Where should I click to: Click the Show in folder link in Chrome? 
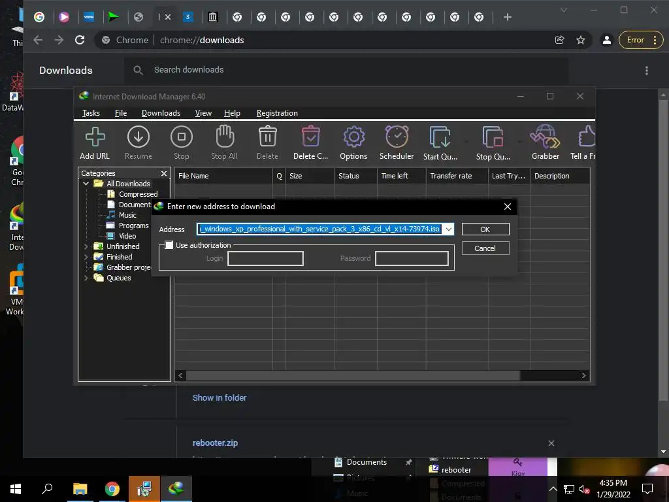220,398
